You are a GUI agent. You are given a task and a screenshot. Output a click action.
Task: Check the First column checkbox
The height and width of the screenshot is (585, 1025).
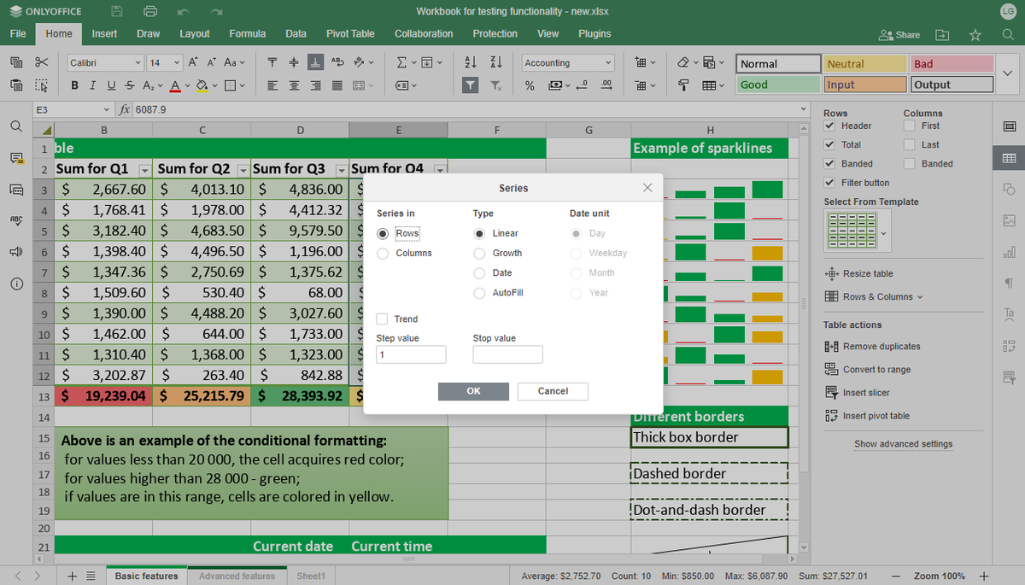[910, 126]
